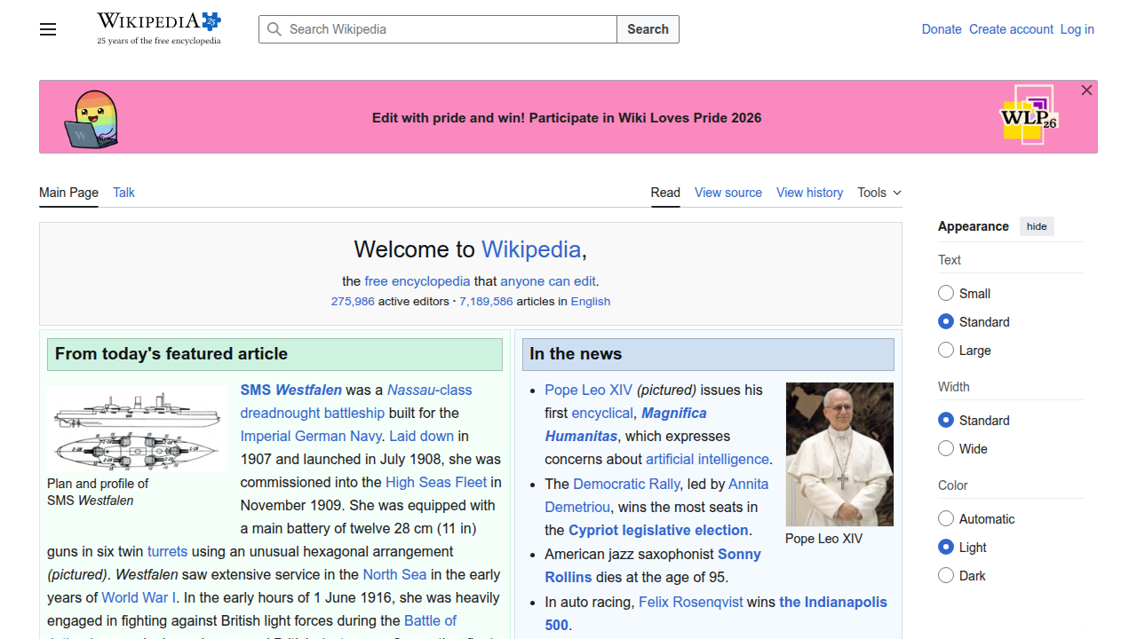The height and width of the screenshot is (639, 1137).
Task: Follow the Laid down link
Action: click(422, 436)
